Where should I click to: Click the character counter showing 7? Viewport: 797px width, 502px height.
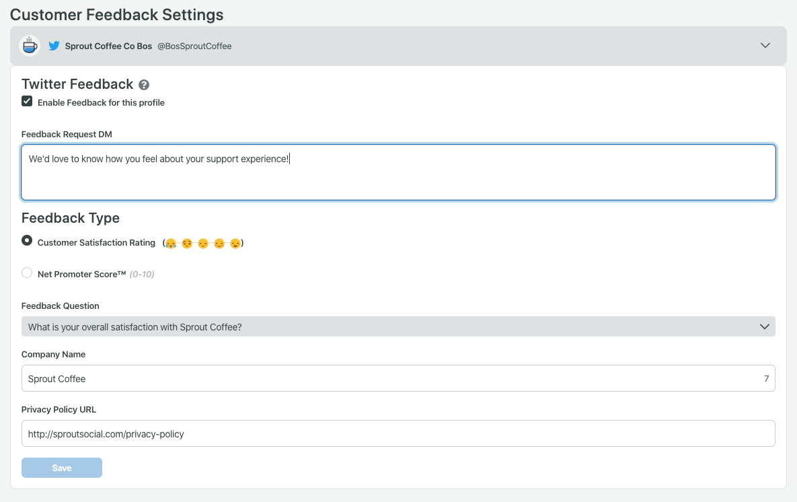(767, 378)
